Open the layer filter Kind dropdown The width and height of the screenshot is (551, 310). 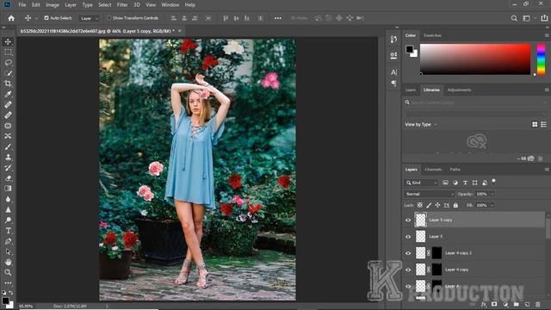[421, 183]
